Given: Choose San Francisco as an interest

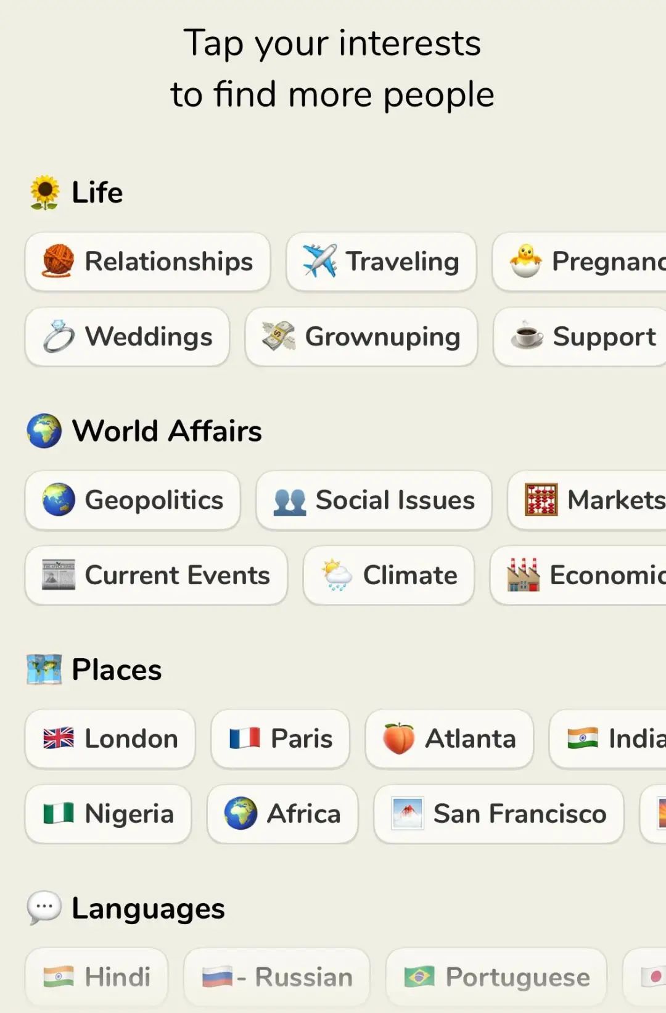Looking at the screenshot, I should click(499, 814).
